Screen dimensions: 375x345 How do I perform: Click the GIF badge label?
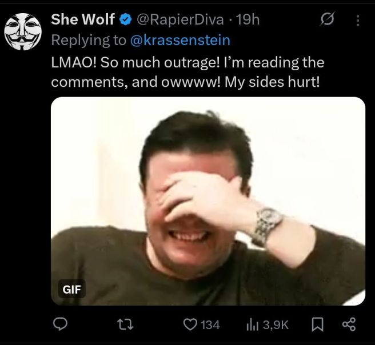click(x=72, y=290)
